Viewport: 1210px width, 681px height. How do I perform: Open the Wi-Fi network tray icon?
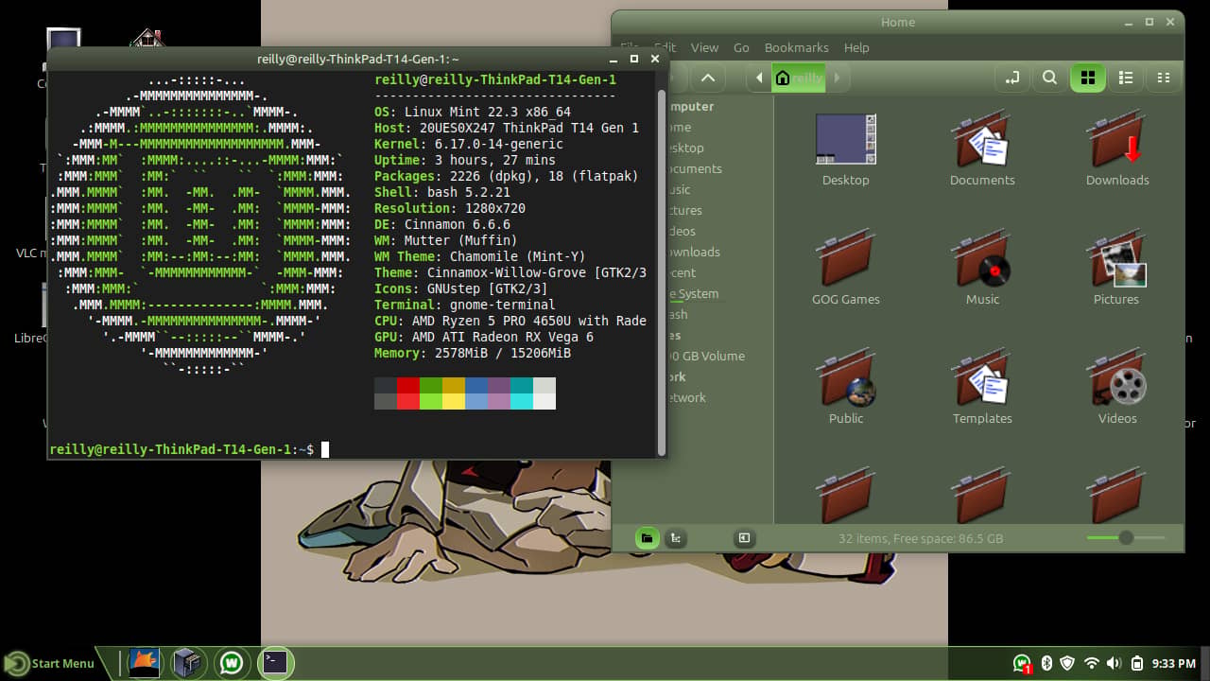pyautogui.click(x=1092, y=663)
